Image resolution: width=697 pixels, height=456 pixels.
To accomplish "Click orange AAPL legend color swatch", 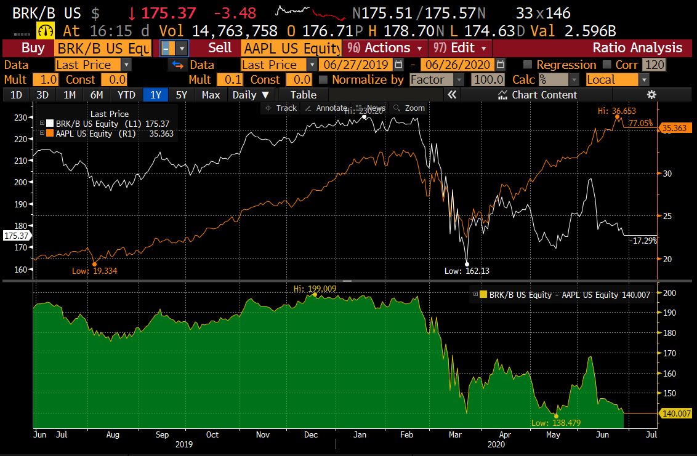I will tap(50, 134).
